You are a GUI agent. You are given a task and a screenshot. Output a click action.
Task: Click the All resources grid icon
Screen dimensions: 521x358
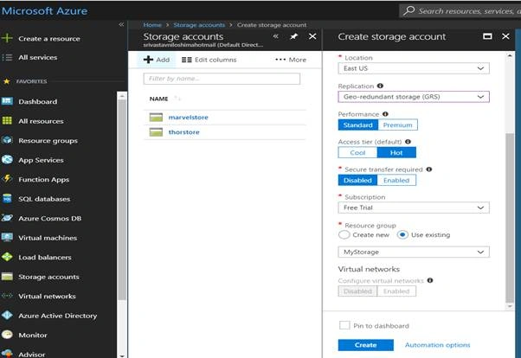coord(7,120)
